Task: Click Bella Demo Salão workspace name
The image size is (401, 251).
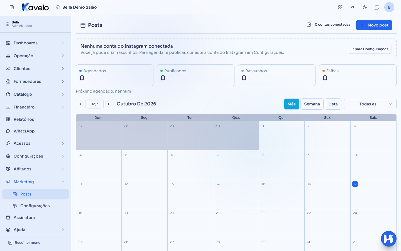Action: (x=76, y=7)
